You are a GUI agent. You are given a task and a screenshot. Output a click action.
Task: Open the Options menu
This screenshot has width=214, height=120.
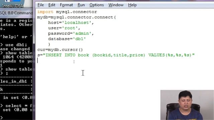click(x=97, y=5)
